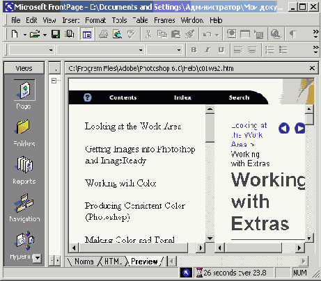Select the Preview tab
The height and width of the screenshot is (281, 321).
144,262
